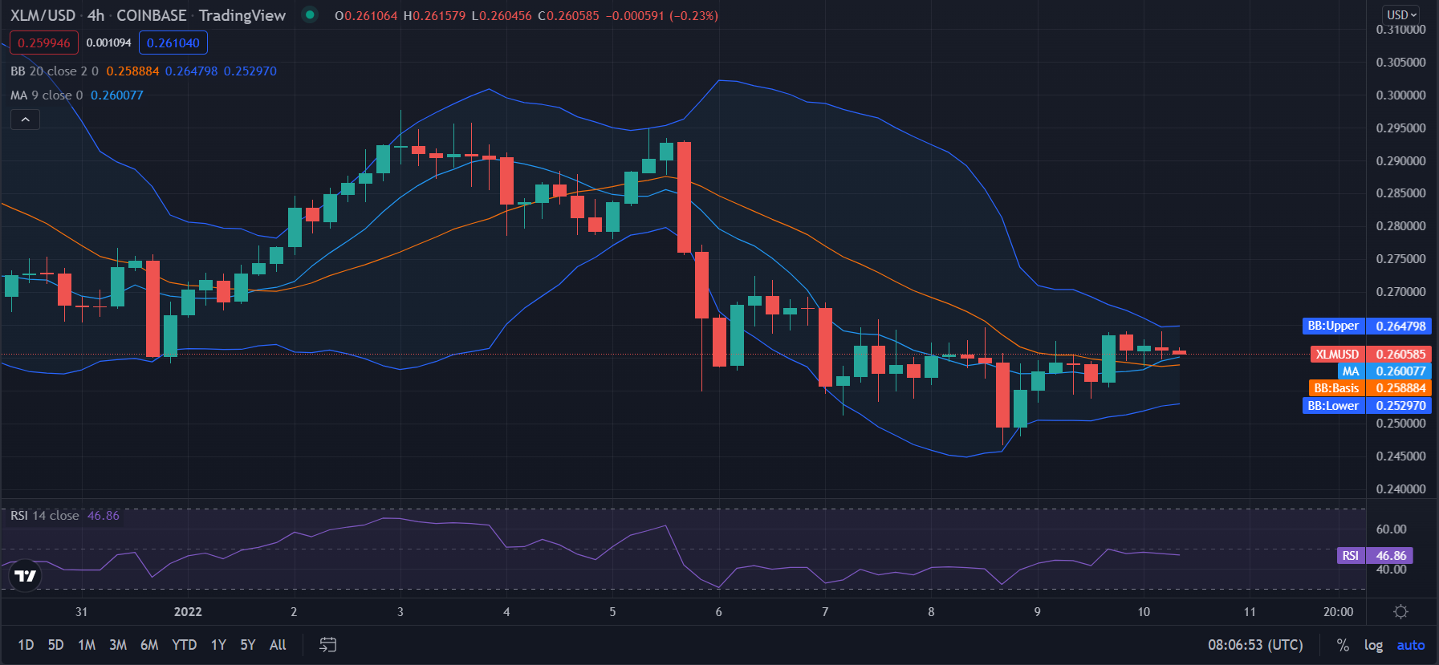
Task: Open the chart settings gear icon
Action: click(1400, 612)
